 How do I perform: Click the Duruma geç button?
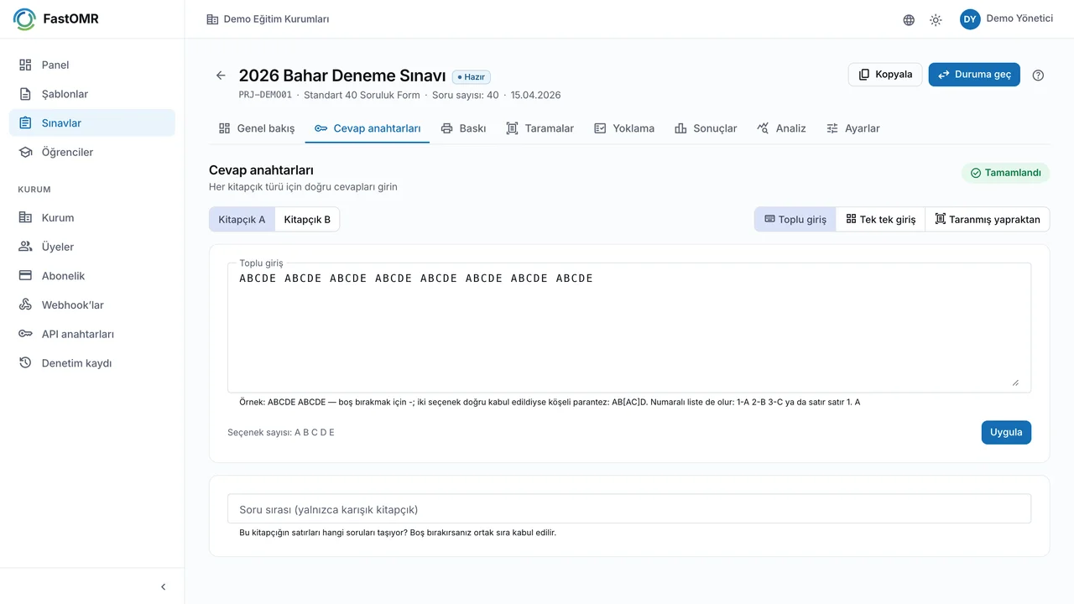pos(974,75)
